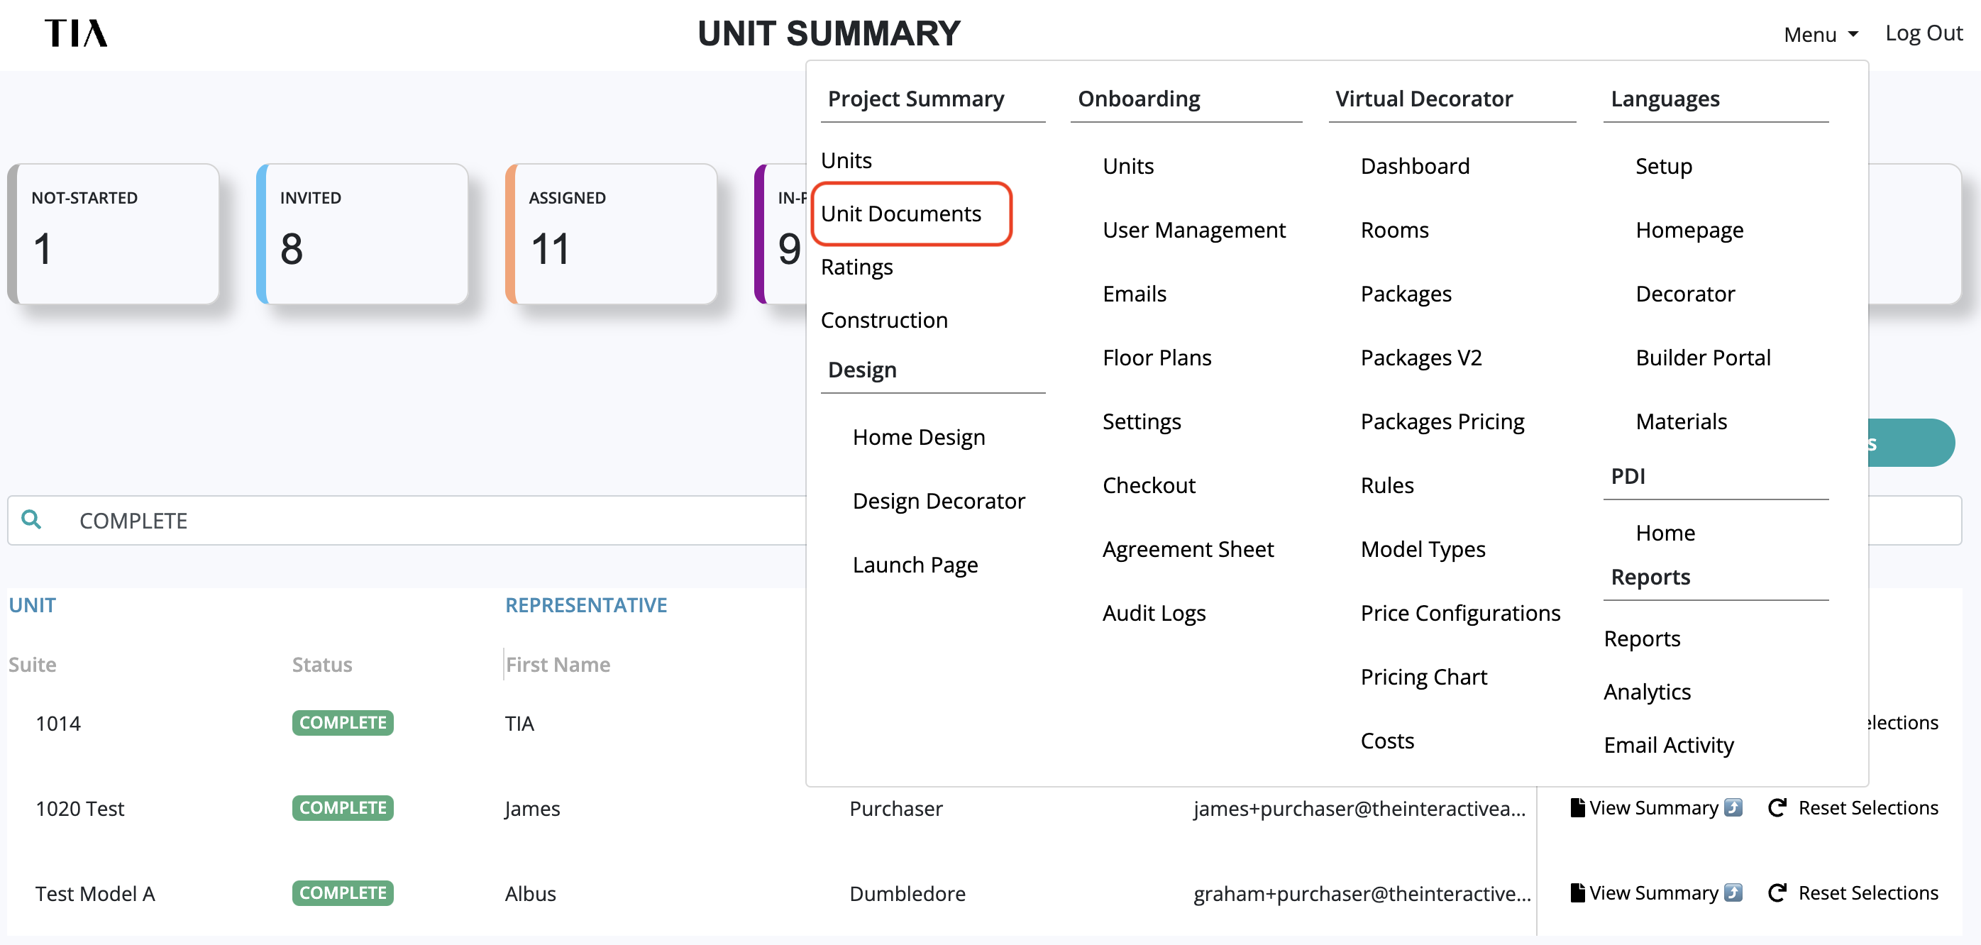This screenshot has width=1981, height=945.
Task: Click suite cell 1020 Test
Action: point(79,808)
